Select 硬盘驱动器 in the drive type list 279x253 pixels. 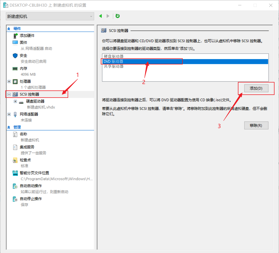click(114, 56)
